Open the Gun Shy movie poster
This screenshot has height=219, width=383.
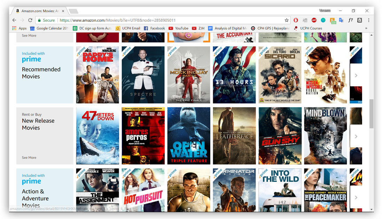[280, 136]
